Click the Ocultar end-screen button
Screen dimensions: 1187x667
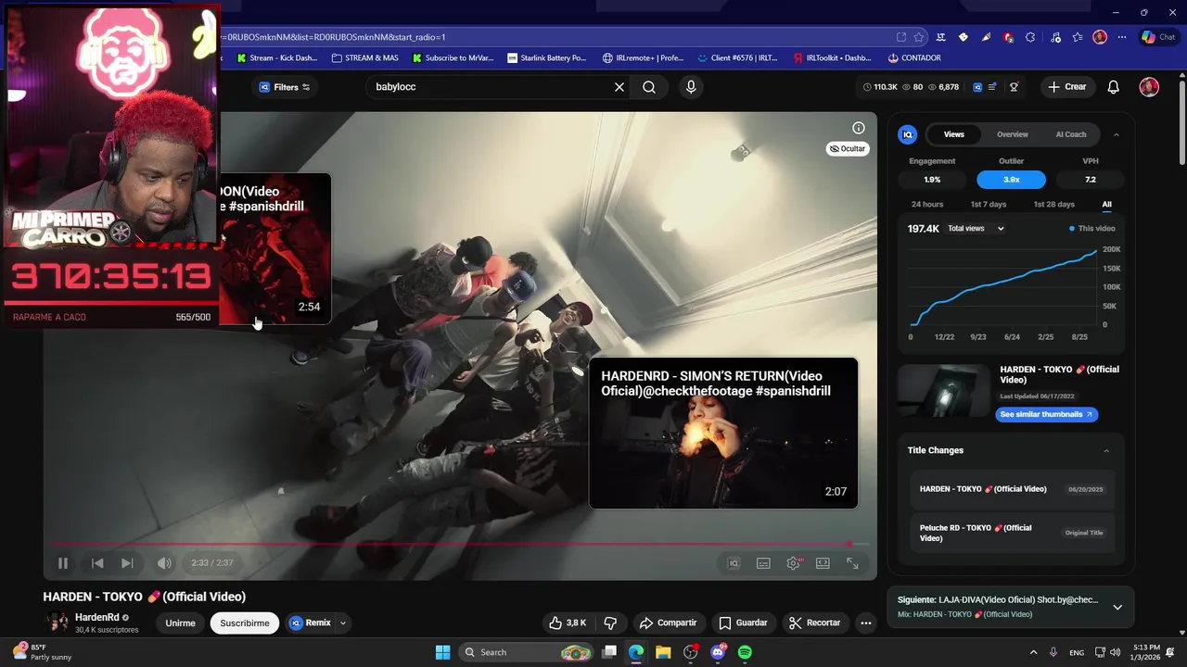coord(848,148)
